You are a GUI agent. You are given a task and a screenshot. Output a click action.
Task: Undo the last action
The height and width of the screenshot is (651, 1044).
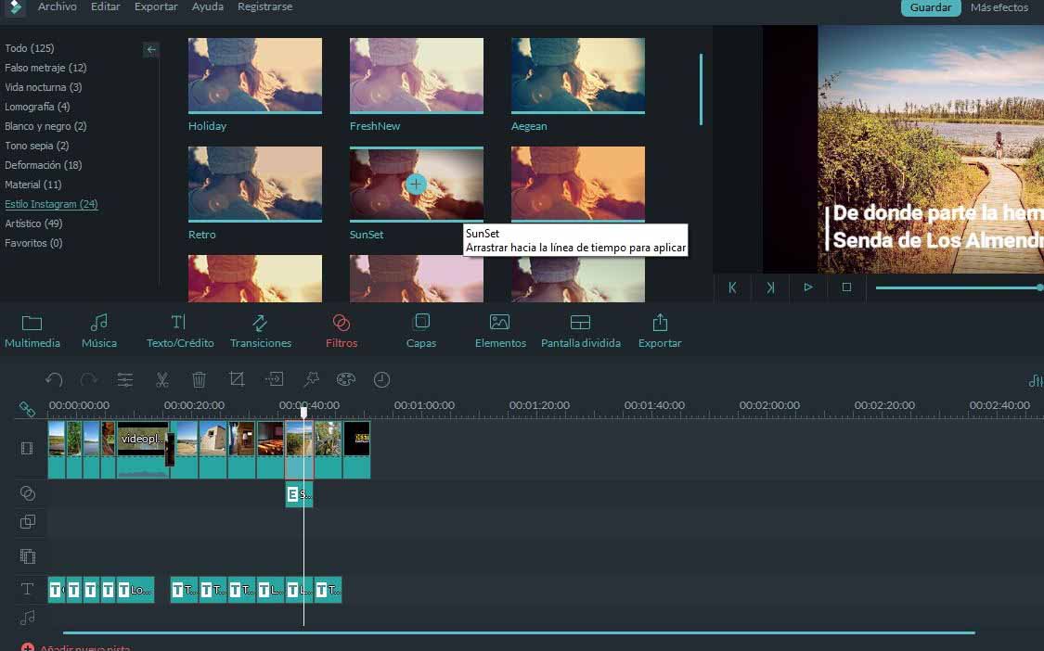pos(54,379)
